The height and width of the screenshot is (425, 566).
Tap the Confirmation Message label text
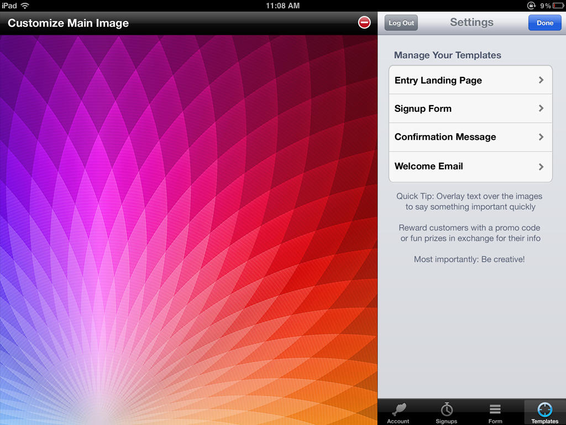pos(445,137)
